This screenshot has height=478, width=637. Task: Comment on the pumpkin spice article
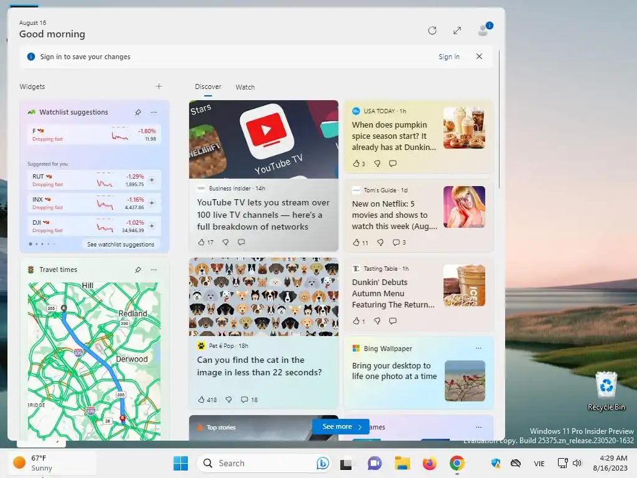pos(393,164)
